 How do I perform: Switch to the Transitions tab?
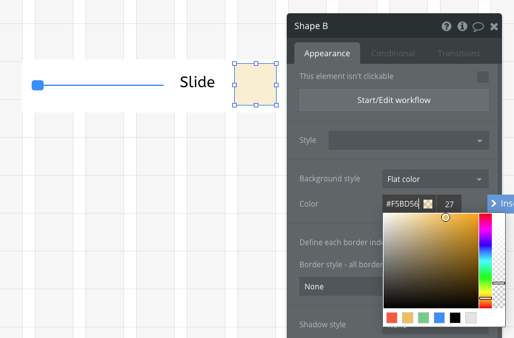(x=458, y=54)
